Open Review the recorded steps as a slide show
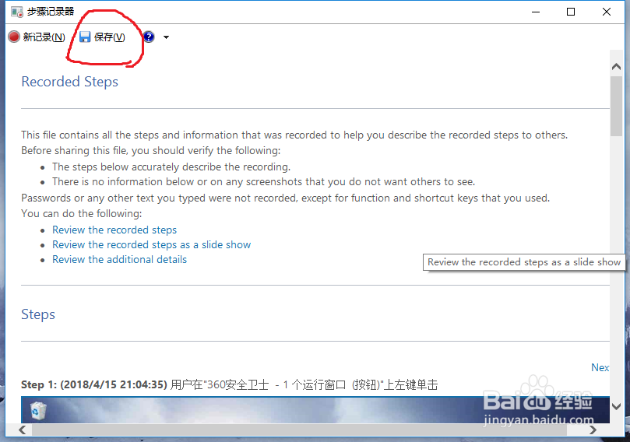This screenshot has height=442, width=630. click(152, 244)
